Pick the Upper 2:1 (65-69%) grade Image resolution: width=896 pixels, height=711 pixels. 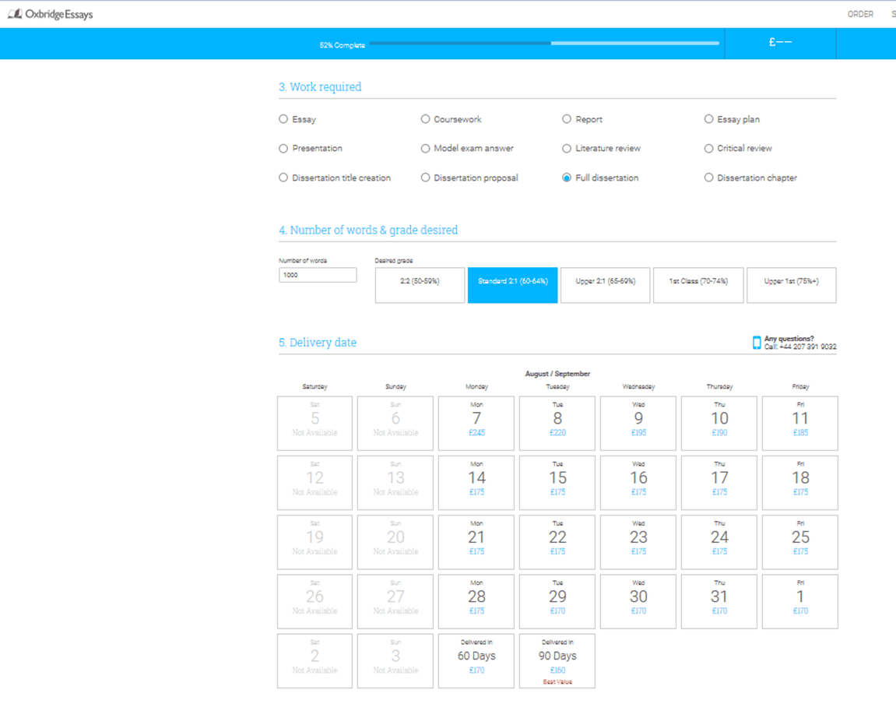coord(605,285)
